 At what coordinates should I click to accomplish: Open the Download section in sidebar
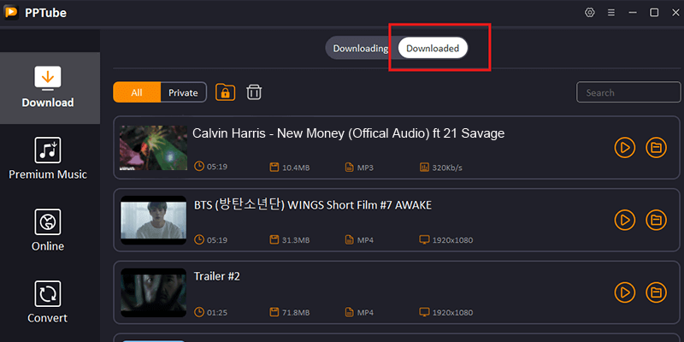(48, 87)
